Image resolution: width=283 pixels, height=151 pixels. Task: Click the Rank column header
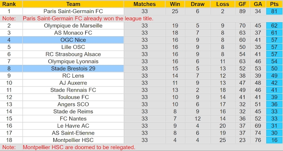[x=9, y=4]
